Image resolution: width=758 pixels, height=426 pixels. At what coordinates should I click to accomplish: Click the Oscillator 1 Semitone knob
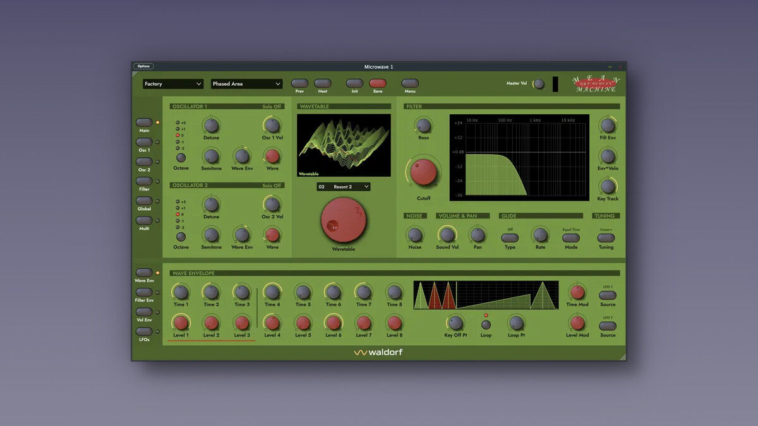(212, 156)
